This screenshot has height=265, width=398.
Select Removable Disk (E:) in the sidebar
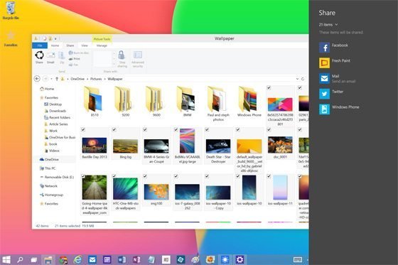pos(57,177)
